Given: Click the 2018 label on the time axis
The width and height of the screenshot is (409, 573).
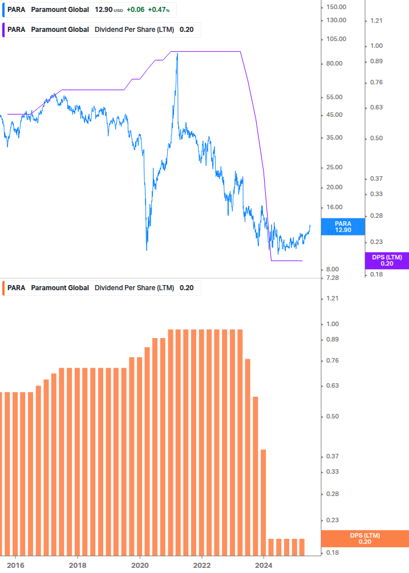Looking at the screenshot, I should click(78, 566).
